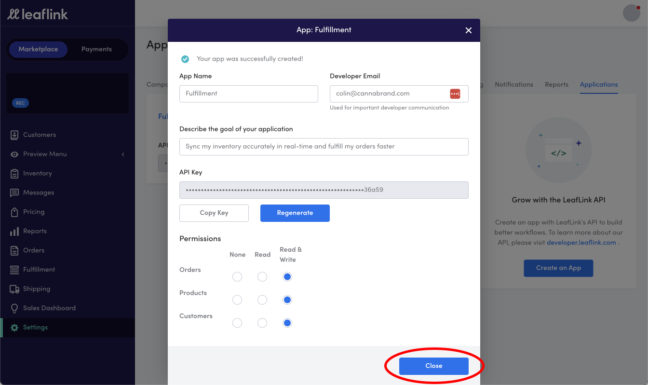The width and height of the screenshot is (648, 385).
Task: Click the Developer Email field
Action: pos(399,93)
